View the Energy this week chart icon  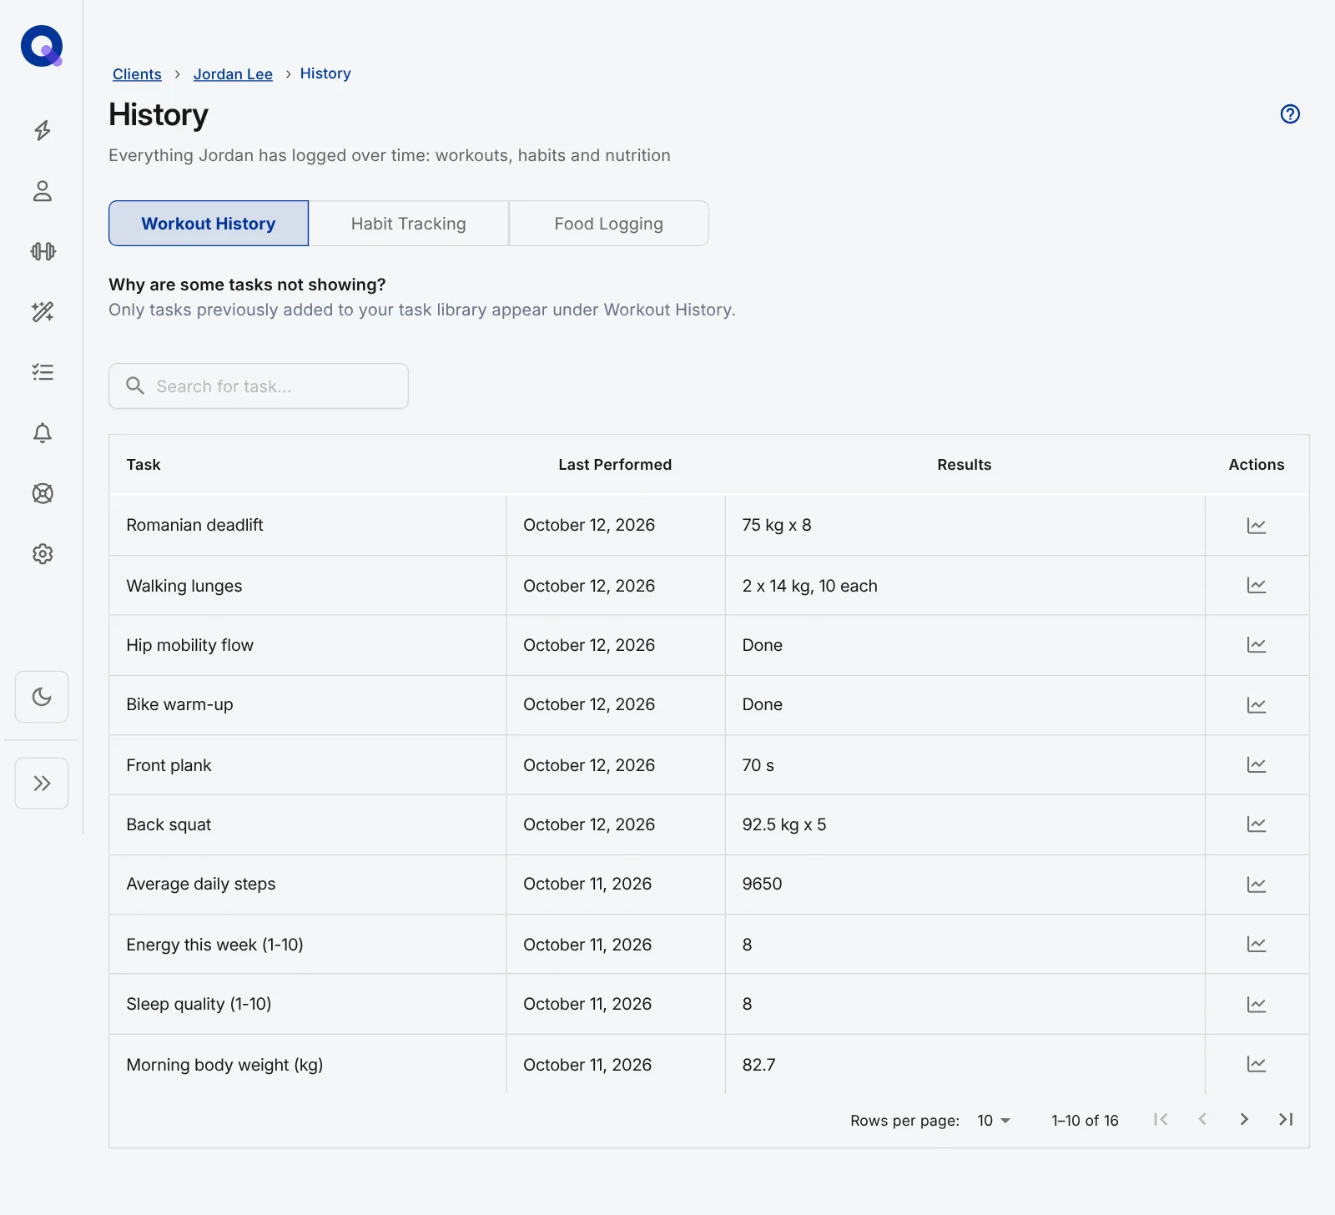(x=1257, y=945)
